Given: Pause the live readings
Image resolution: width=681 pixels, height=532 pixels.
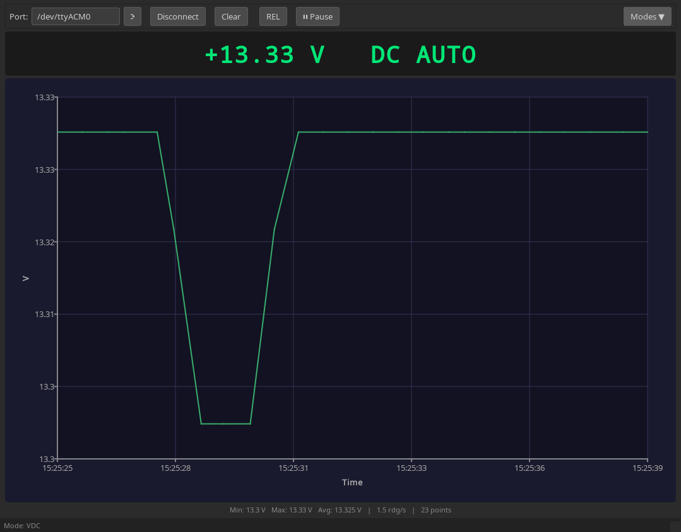Looking at the screenshot, I should coord(317,16).
